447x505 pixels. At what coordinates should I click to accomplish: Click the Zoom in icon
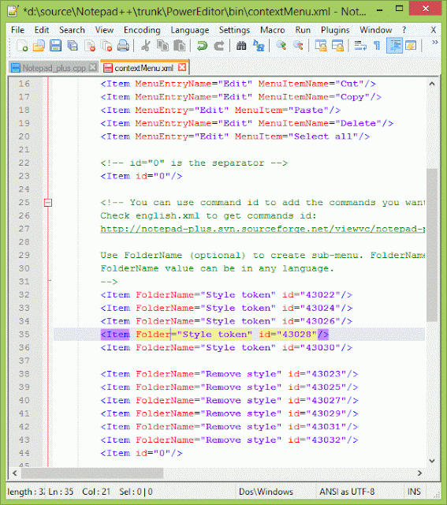pos(281,46)
